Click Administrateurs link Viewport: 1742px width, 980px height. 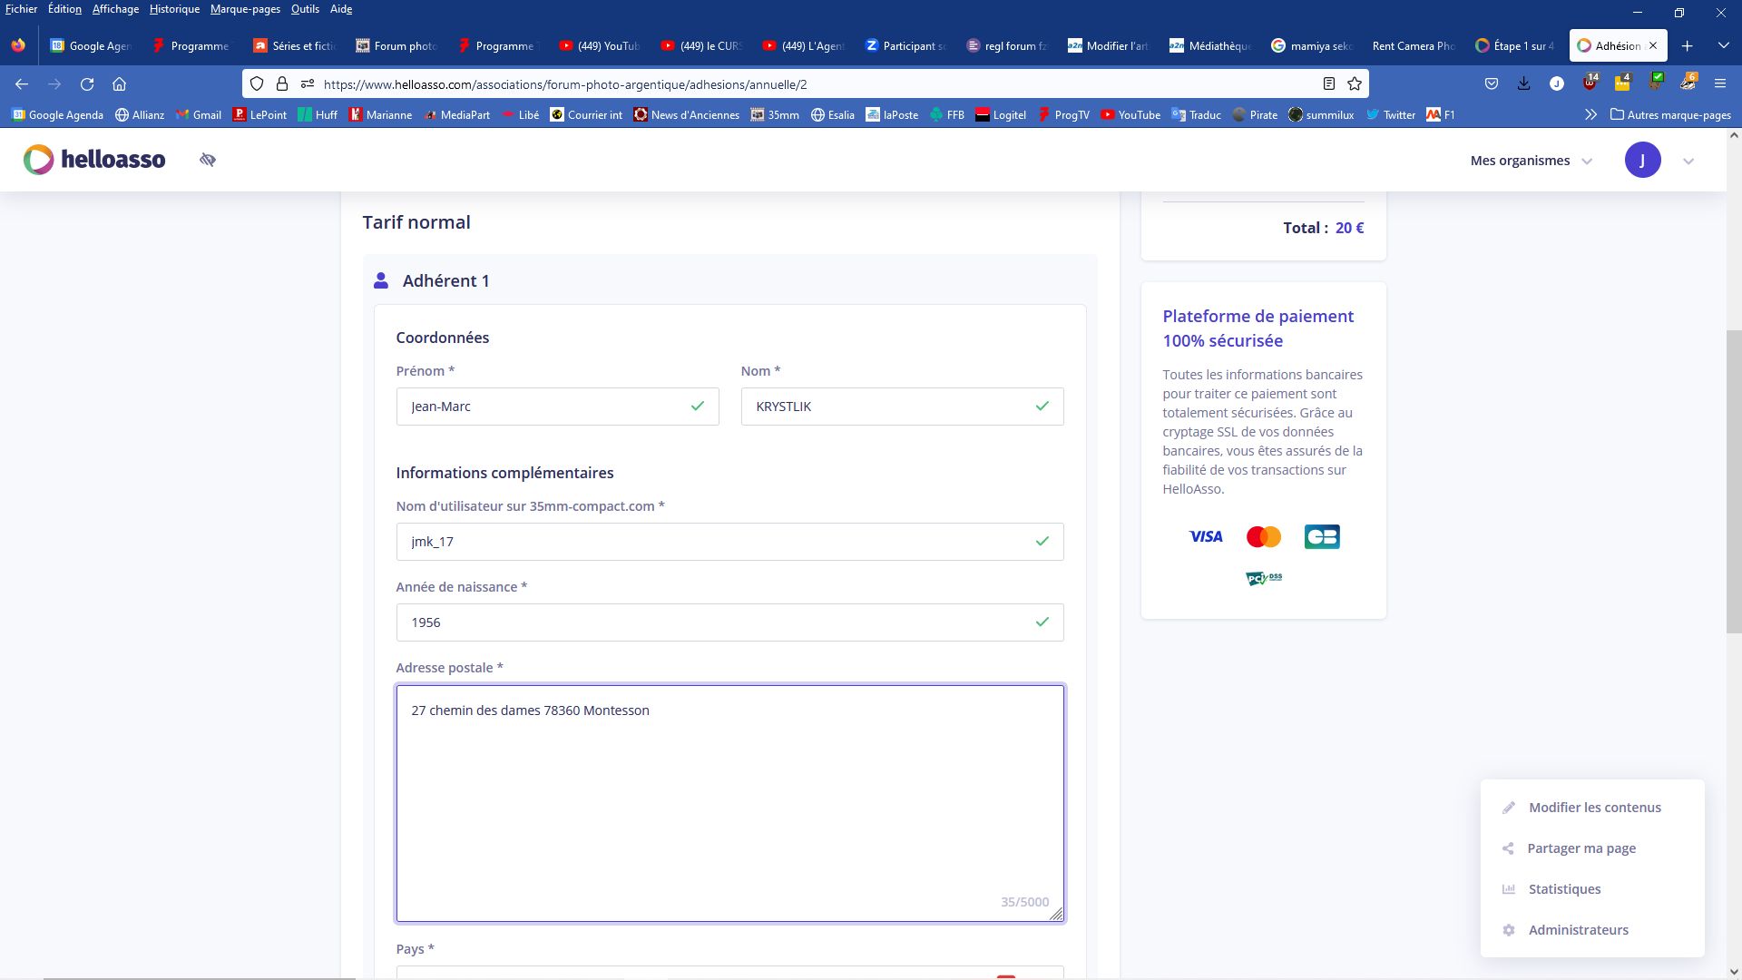click(x=1578, y=930)
